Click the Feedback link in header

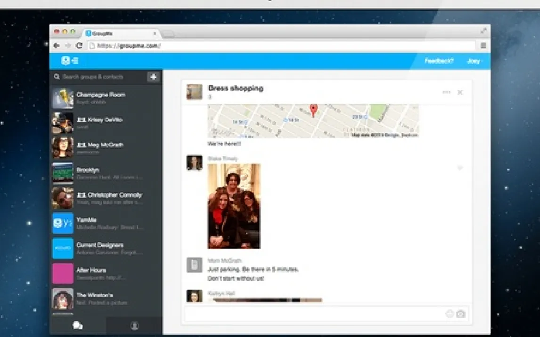click(439, 61)
